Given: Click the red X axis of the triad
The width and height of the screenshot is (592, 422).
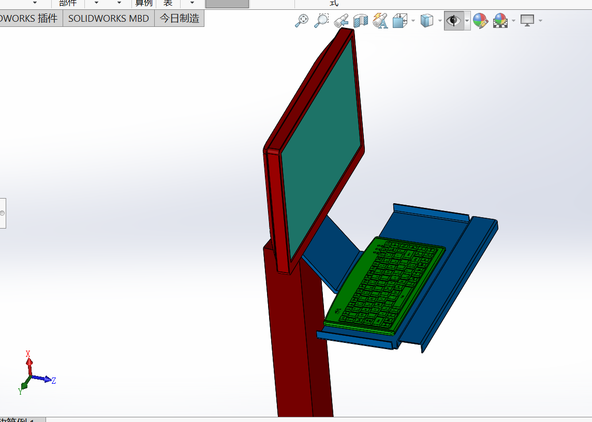Looking at the screenshot, I should coord(29,363).
